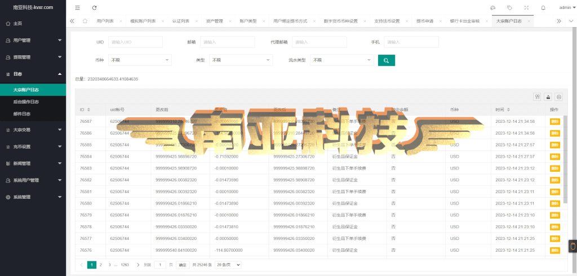
Task: Focus the 代理邮箱 input field
Action: pos(319,42)
